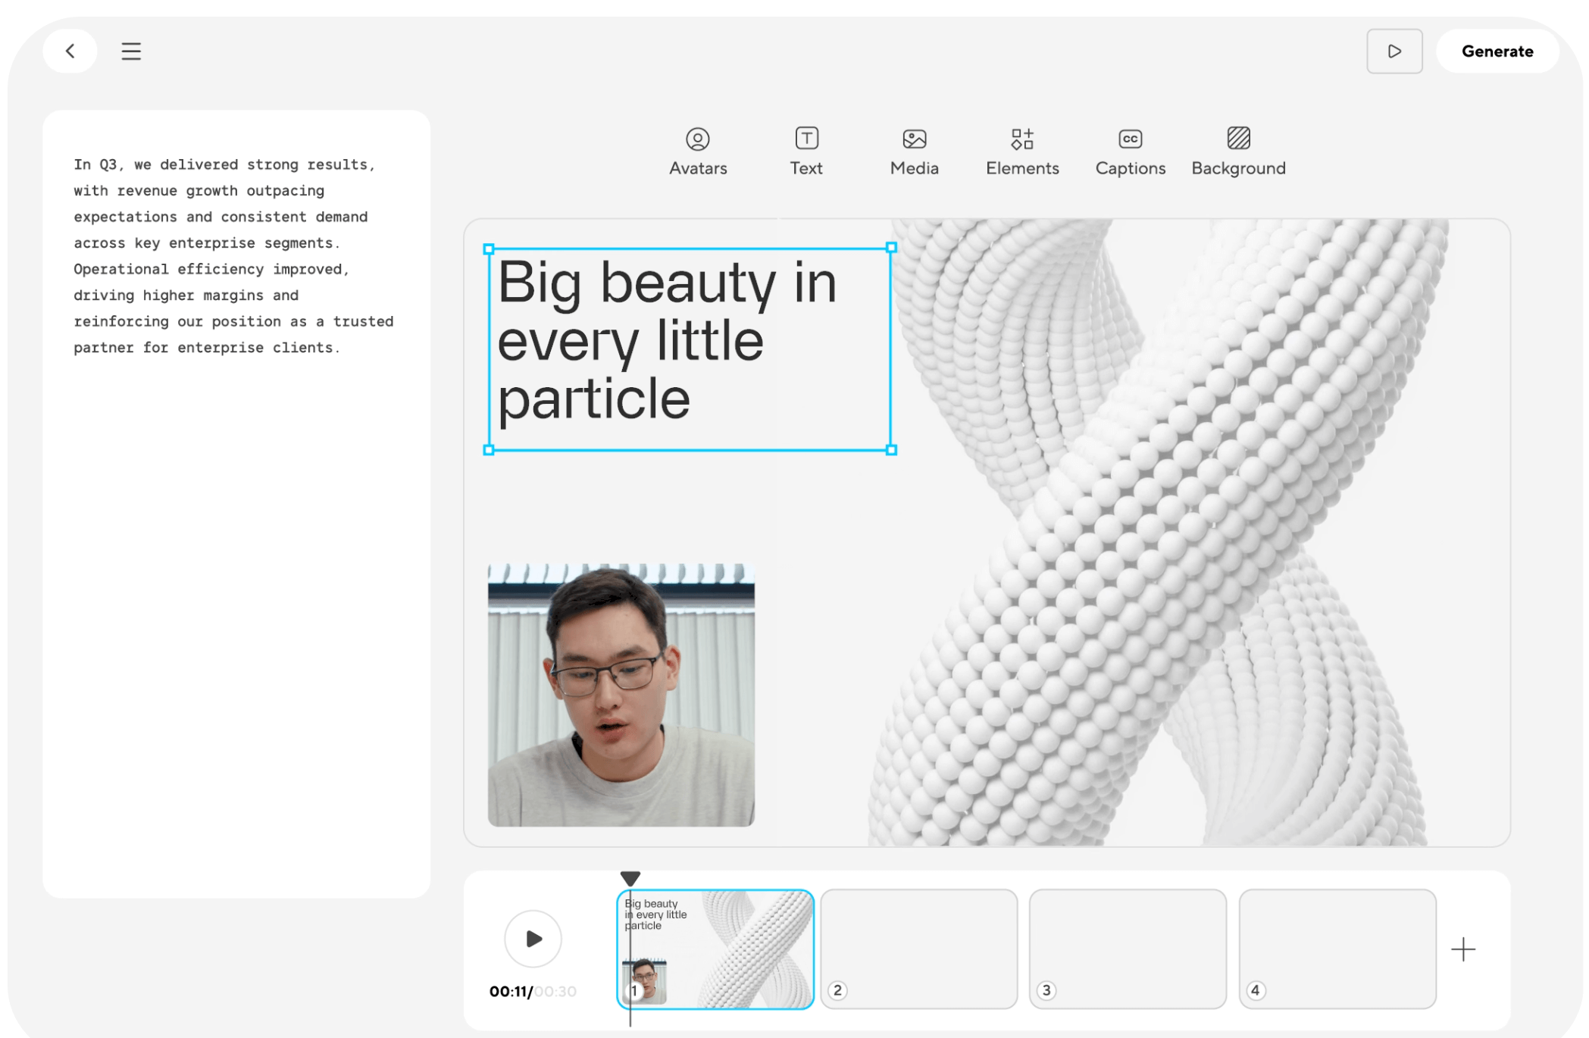This screenshot has width=1589, height=1038.
Task: Click the timeline playhead marker
Action: (x=630, y=877)
